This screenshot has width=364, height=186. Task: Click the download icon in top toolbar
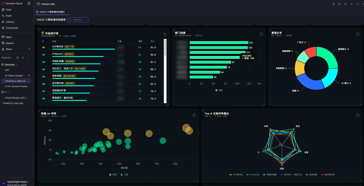click(352, 4)
